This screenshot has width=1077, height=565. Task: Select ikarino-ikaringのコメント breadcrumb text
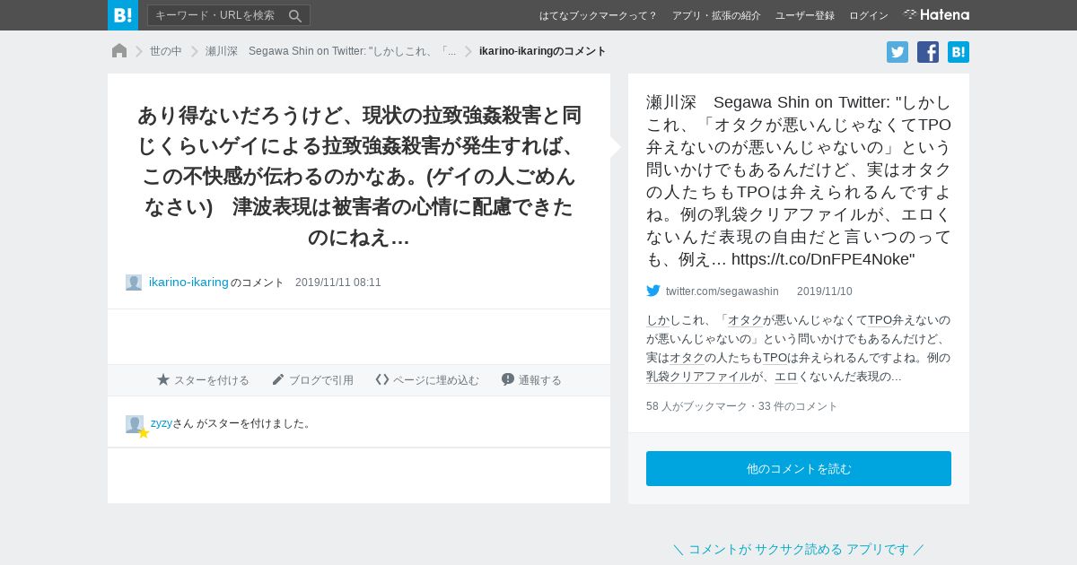543,52
